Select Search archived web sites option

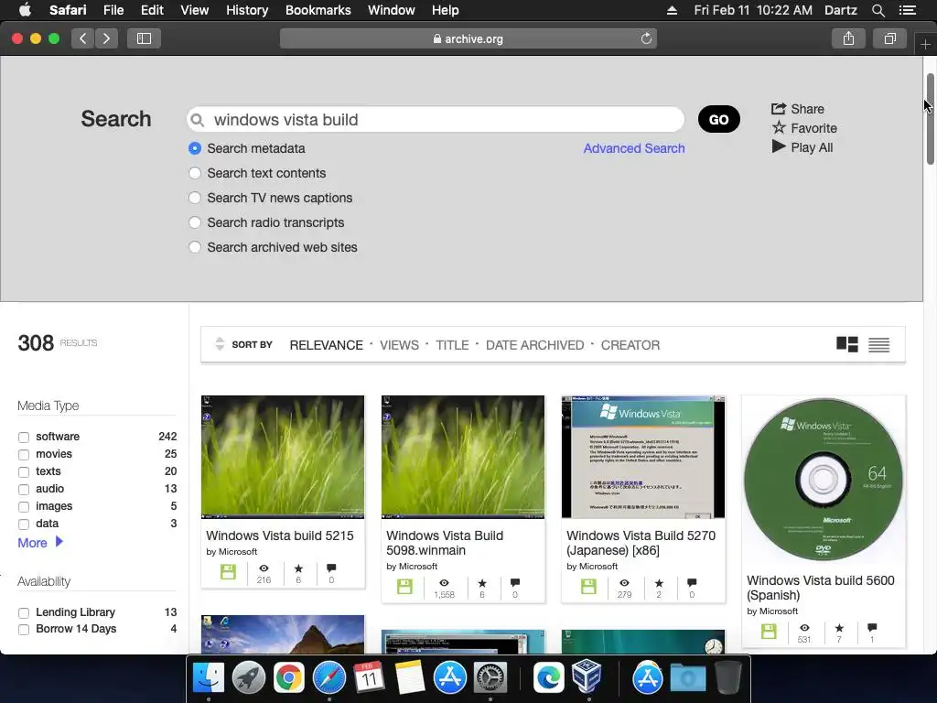[x=195, y=247]
